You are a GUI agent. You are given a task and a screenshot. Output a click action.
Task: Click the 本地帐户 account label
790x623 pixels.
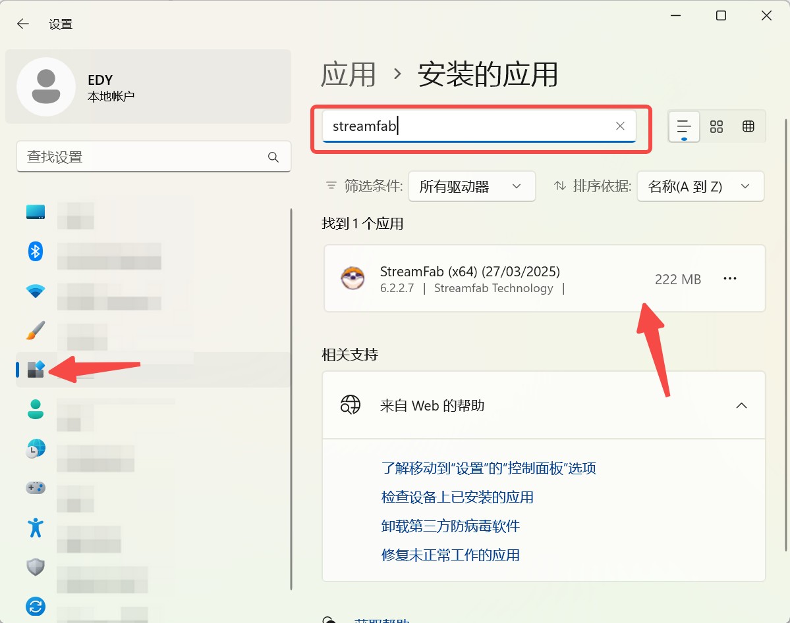111,96
